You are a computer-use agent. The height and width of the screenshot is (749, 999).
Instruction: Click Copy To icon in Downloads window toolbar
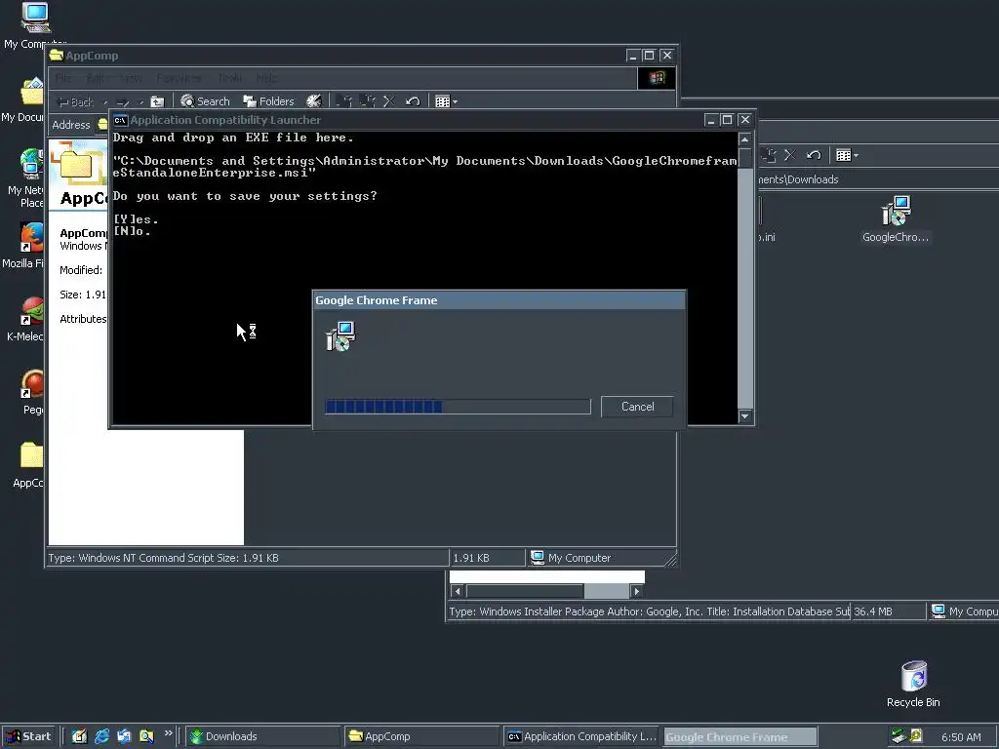[769, 155]
